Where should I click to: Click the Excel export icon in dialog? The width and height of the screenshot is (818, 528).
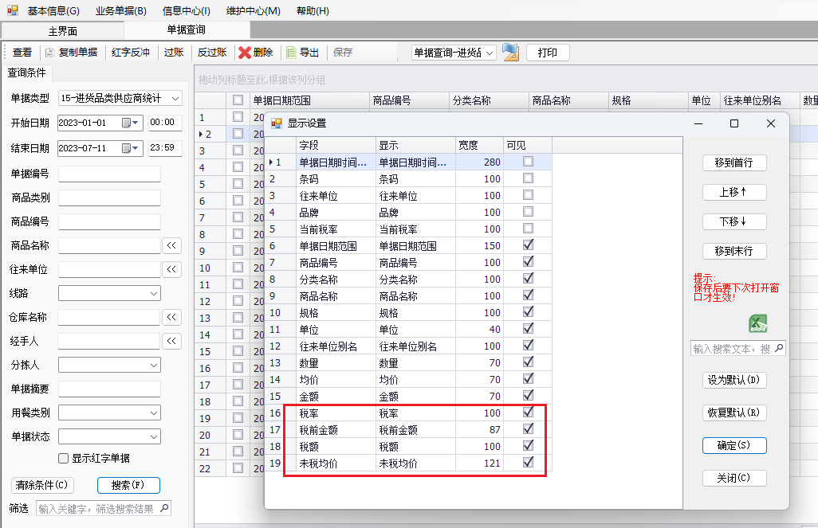[758, 323]
